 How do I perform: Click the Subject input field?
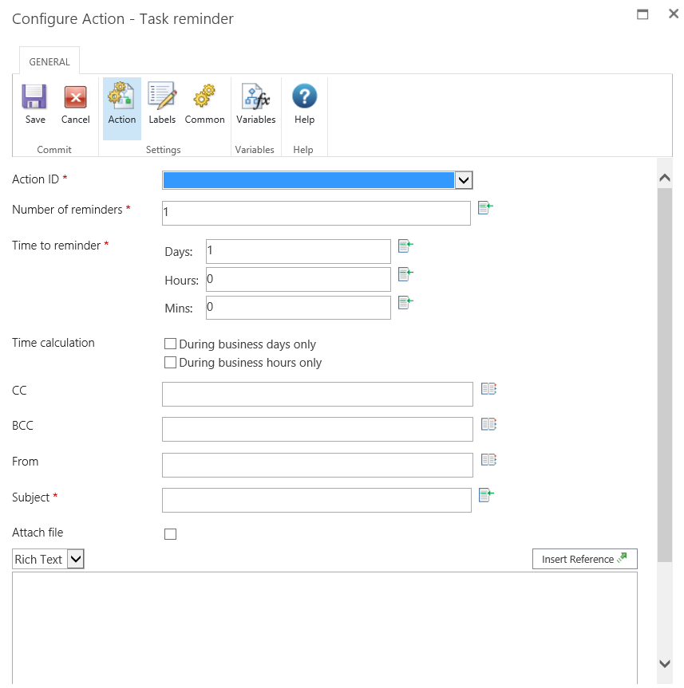pos(316,501)
